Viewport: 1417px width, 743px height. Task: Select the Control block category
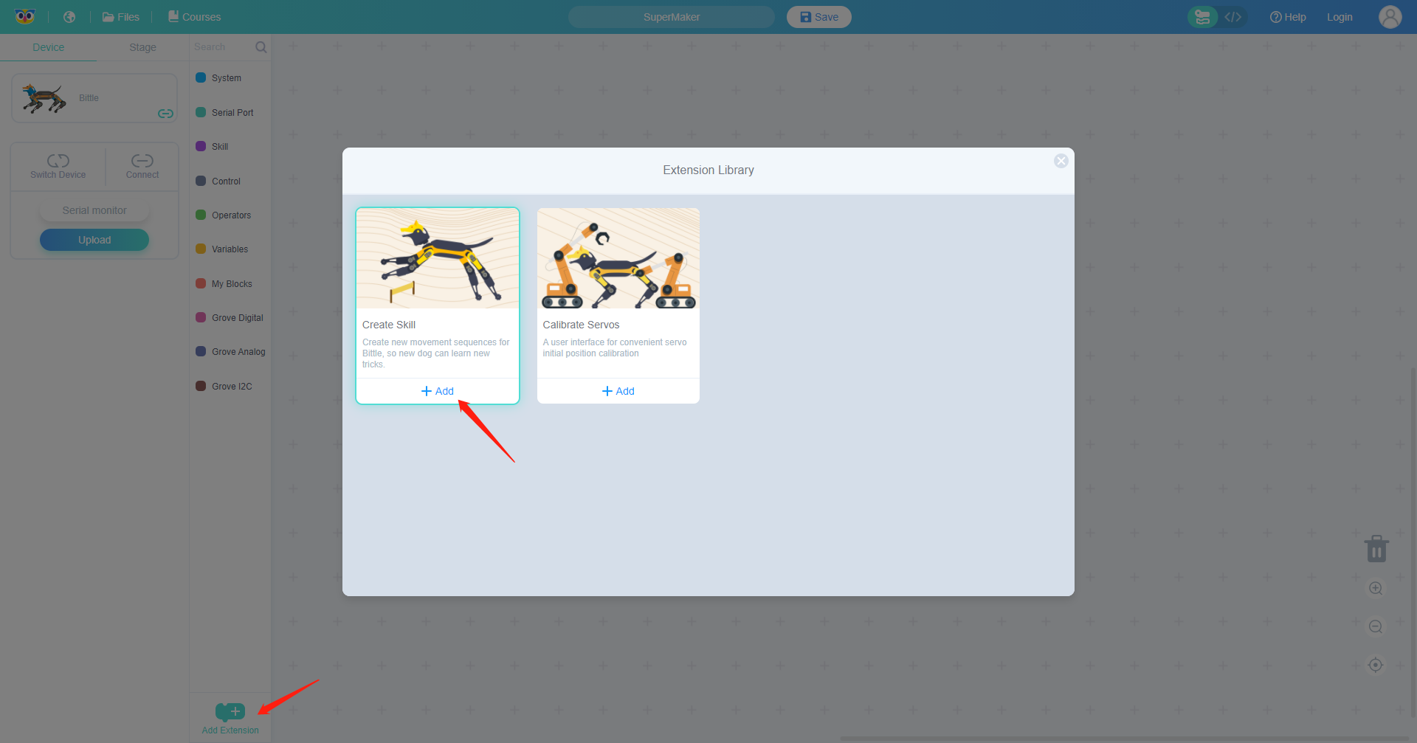(218, 182)
